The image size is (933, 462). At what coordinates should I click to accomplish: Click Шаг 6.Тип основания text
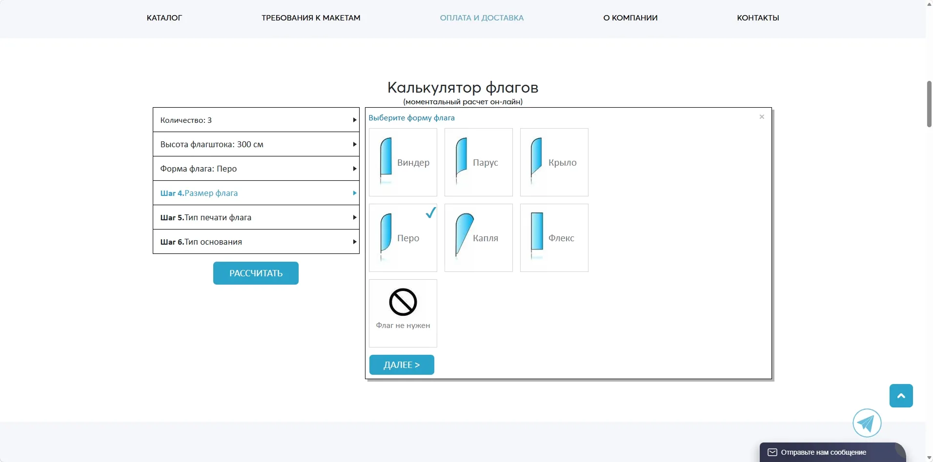coord(201,242)
